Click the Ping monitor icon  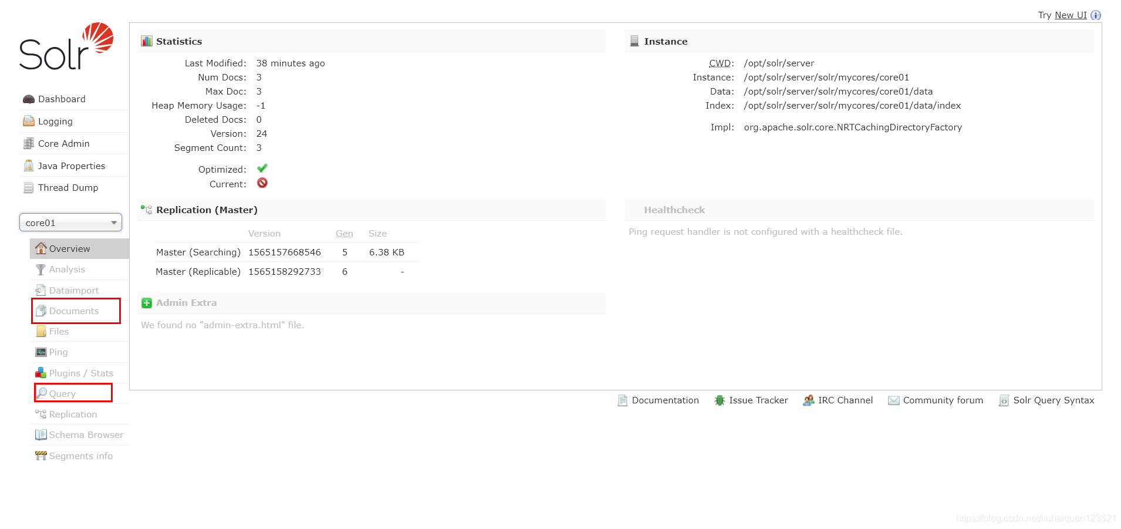click(x=40, y=352)
